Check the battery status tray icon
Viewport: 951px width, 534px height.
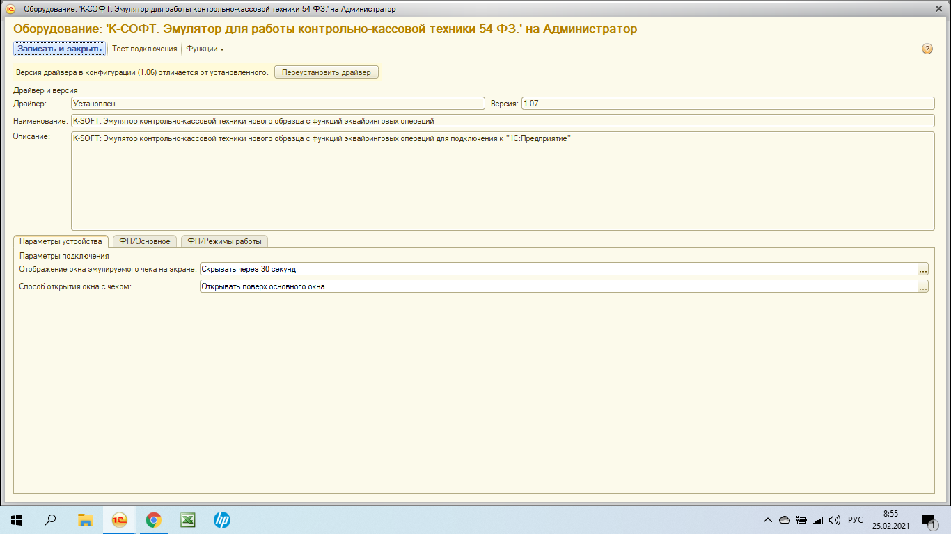801,520
